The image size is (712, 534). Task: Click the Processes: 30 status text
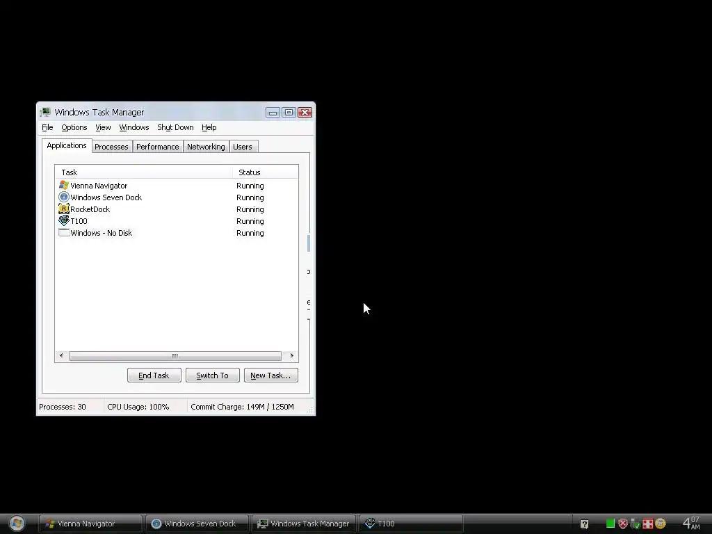(x=62, y=407)
